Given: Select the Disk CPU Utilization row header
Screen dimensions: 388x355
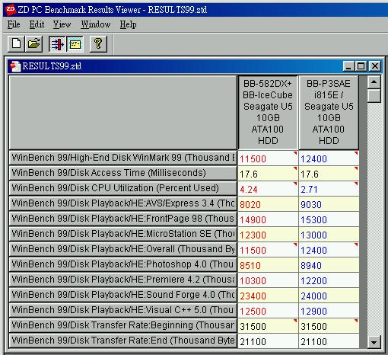Looking at the screenshot, I should [x=123, y=188].
